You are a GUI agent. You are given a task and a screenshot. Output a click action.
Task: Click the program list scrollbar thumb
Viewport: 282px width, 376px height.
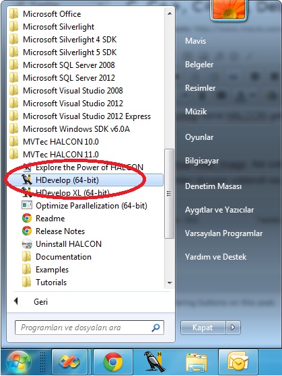[x=170, y=194]
